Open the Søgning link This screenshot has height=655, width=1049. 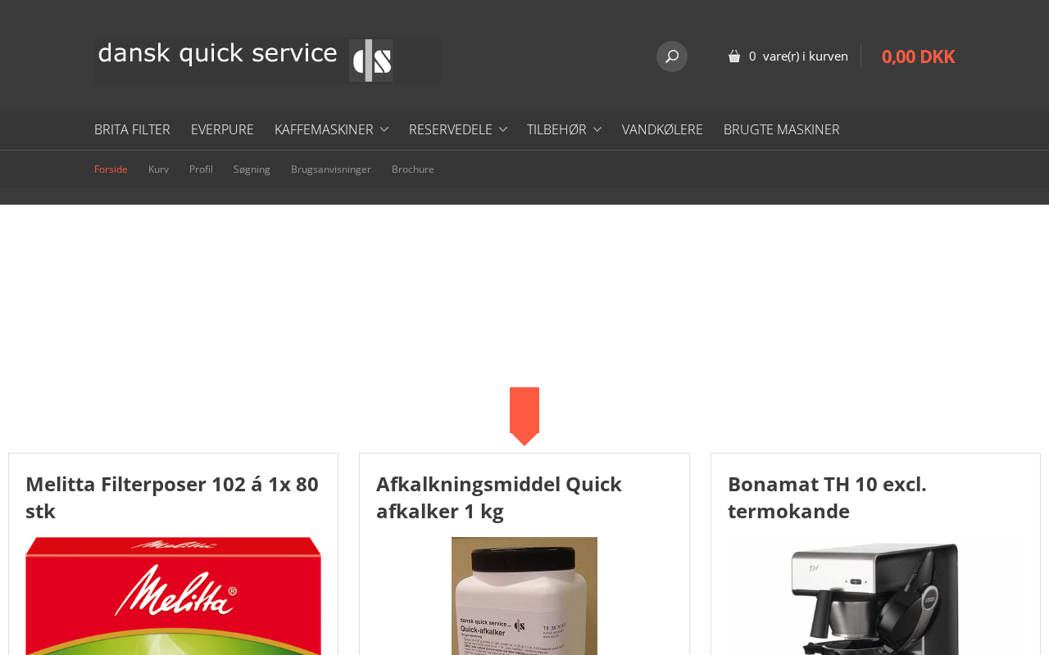[x=252, y=169]
